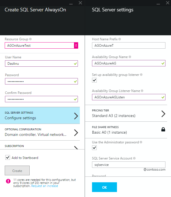Click the Availability Group Listener Name field
This screenshot has width=171, height=197.
[126, 97]
